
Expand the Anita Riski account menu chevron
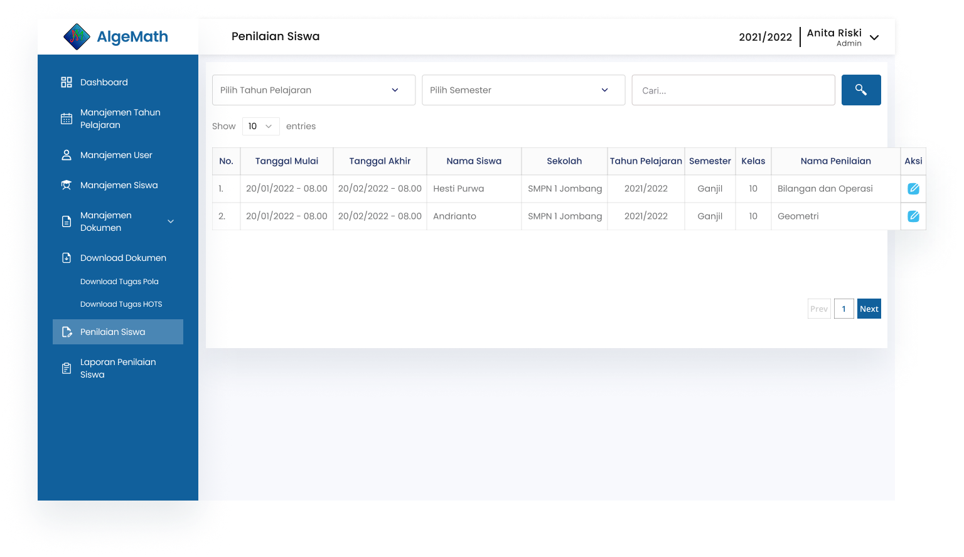point(874,38)
